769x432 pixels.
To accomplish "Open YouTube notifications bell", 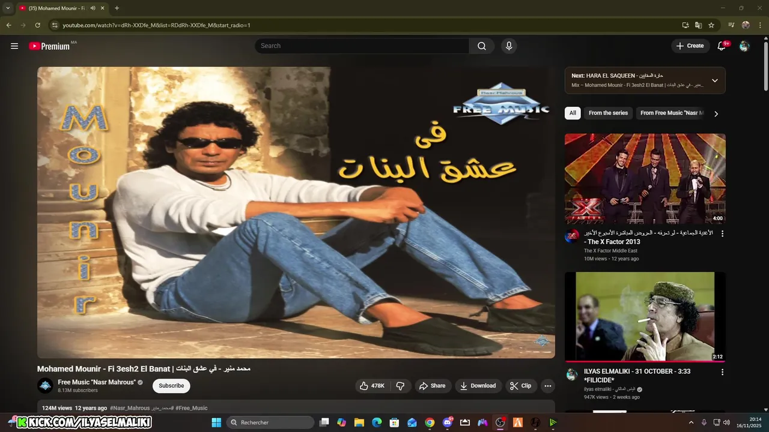I will click(x=722, y=46).
